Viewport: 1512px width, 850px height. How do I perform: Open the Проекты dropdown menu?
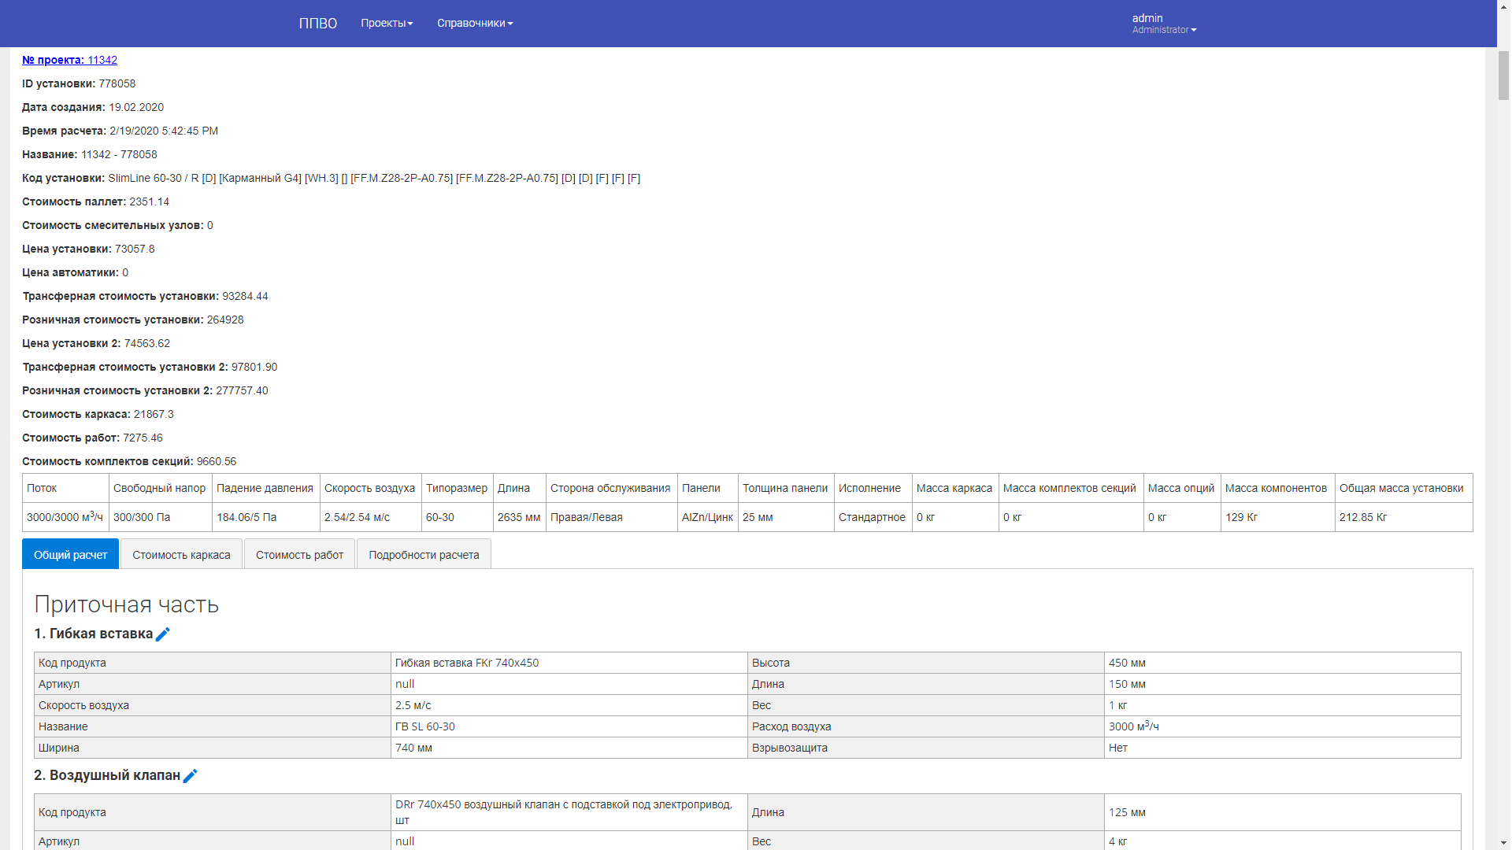pyautogui.click(x=387, y=23)
